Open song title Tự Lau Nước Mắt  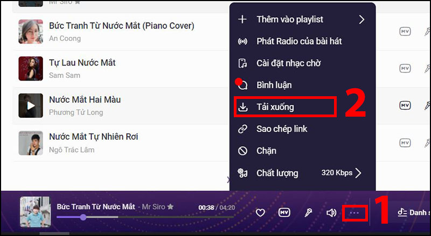click(x=82, y=63)
